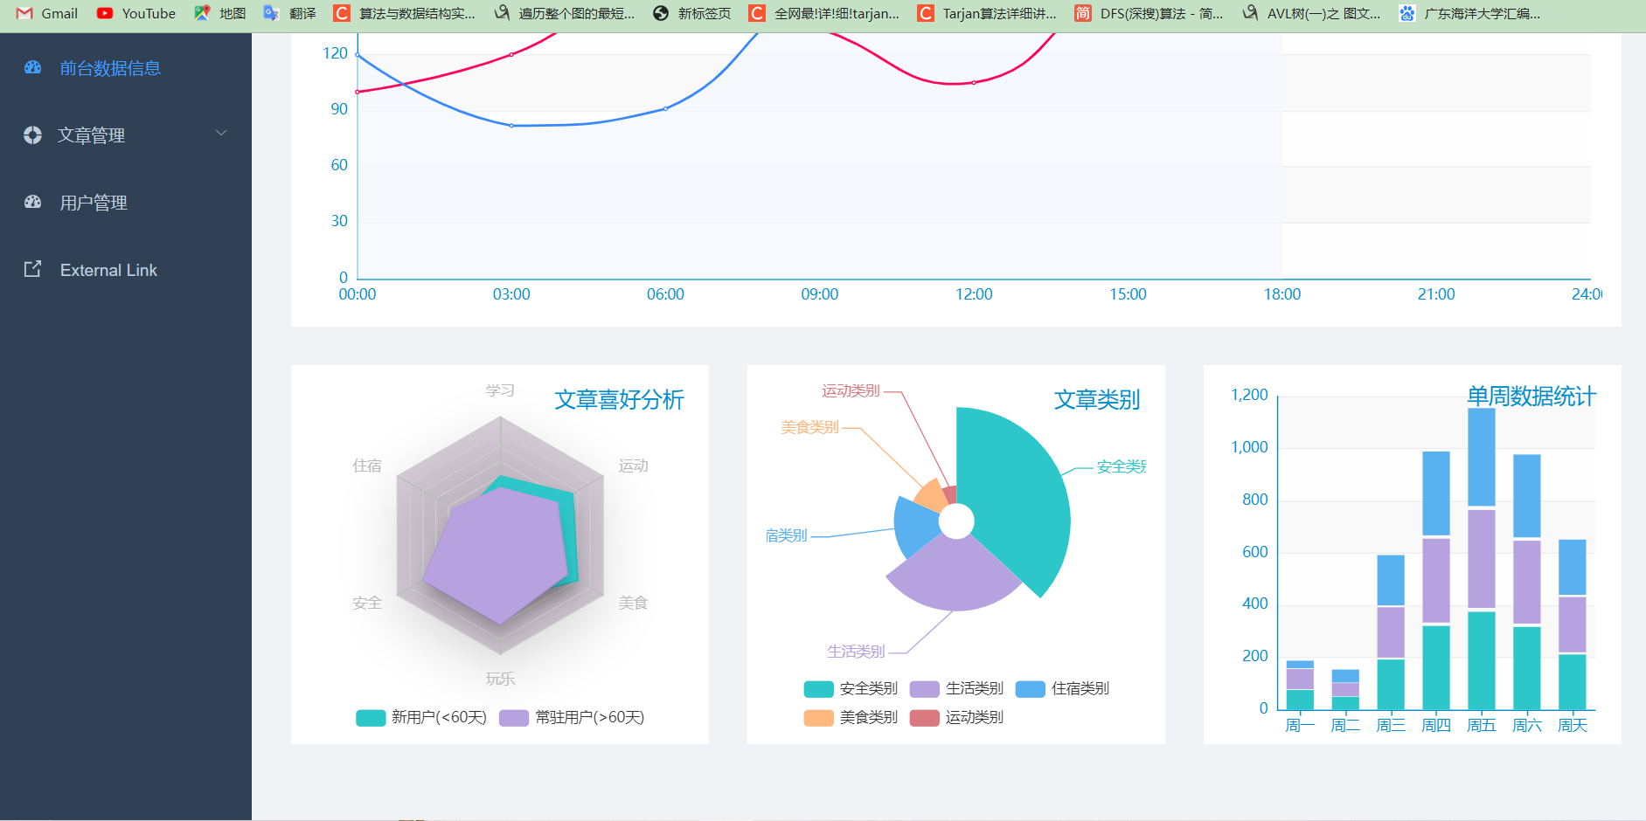This screenshot has width=1646, height=821.
Task: Toggle the 生活类别 pie legend item
Action: coord(956,689)
